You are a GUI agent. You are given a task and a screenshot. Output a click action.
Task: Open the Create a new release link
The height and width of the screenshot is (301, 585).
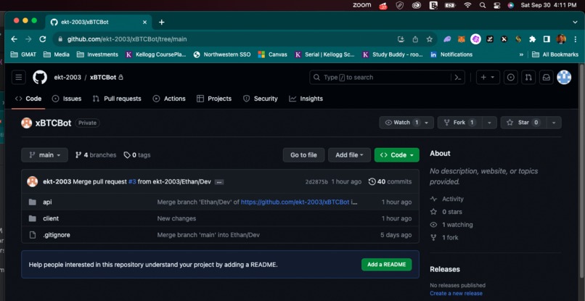[456, 294]
